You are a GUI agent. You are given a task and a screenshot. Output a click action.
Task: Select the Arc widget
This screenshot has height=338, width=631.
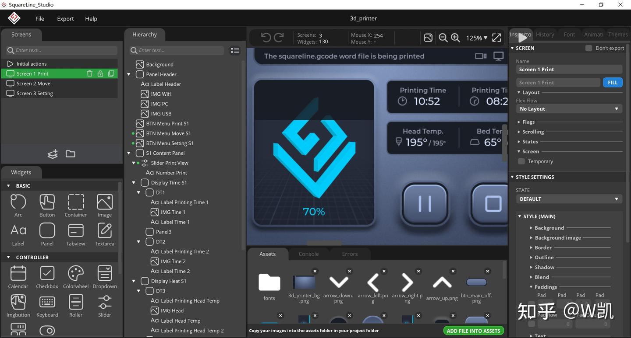(x=18, y=206)
